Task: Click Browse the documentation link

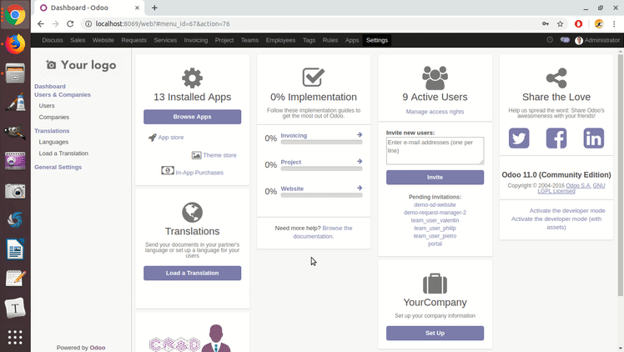Action: coord(323,232)
